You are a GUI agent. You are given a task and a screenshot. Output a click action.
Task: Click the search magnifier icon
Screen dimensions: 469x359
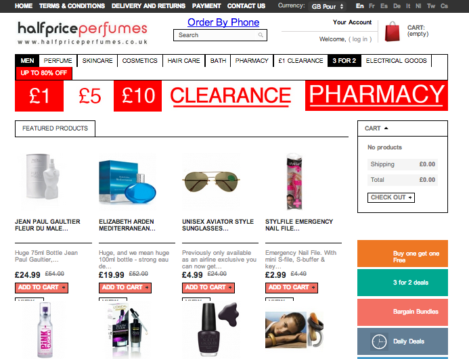[261, 35]
